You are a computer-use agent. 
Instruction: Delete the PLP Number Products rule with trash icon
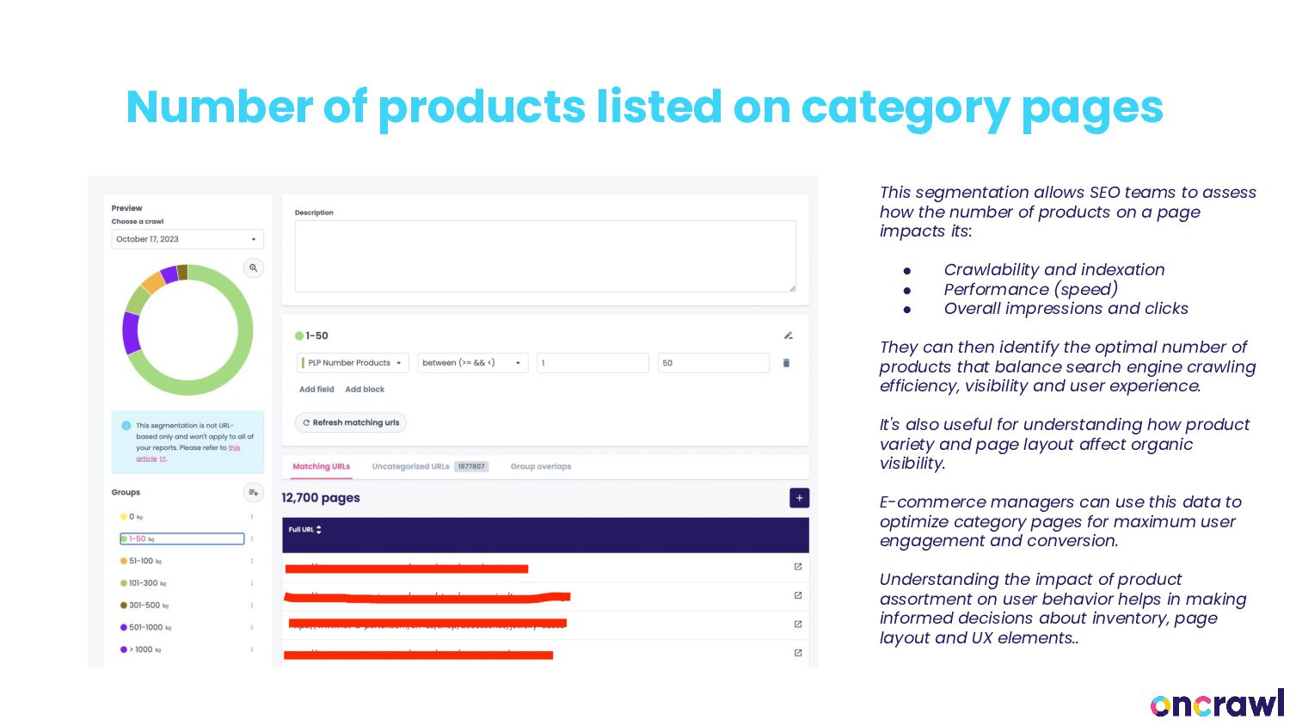(786, 363)
